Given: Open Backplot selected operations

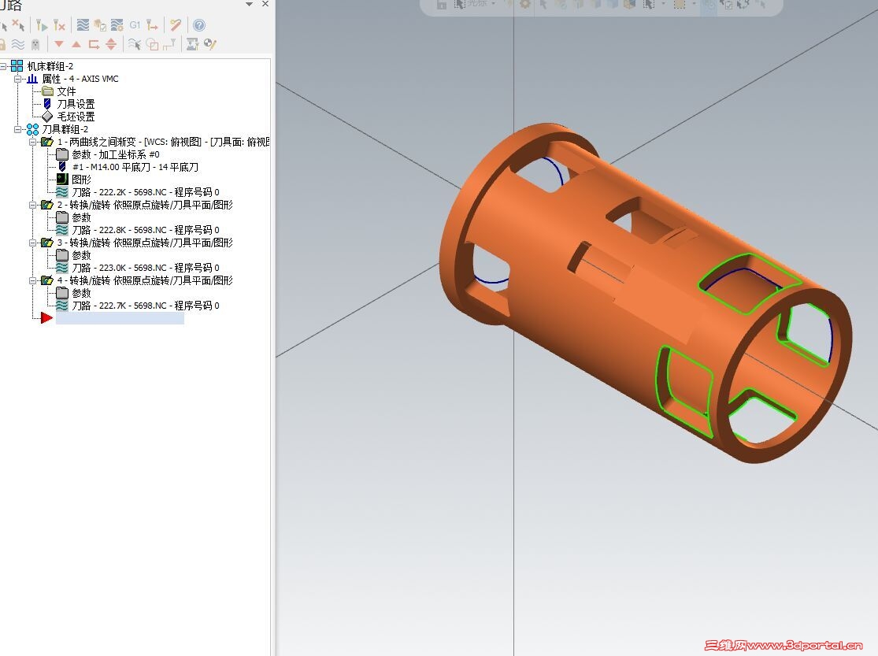Looking at the screenshot, I should [83, 25].
